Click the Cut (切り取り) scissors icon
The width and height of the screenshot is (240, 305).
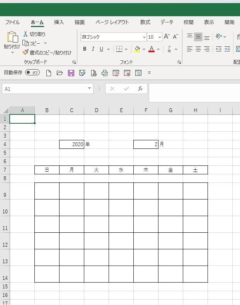pyautogui.click(x=25, y=34)
